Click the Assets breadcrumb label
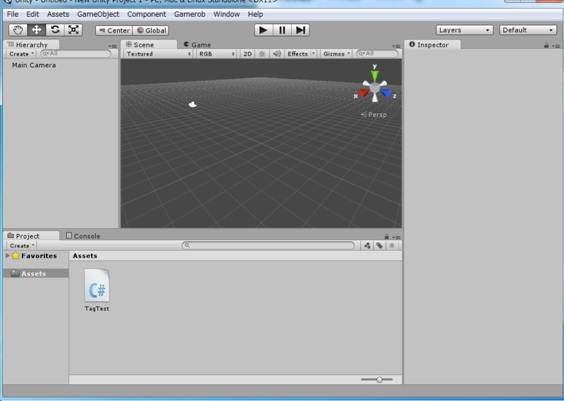The image size is (564, 401). pyautogui.click(x=85, y=256)
